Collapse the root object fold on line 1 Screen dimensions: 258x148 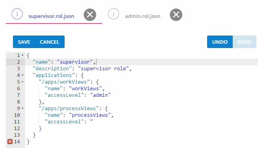[x=23, y=55]
